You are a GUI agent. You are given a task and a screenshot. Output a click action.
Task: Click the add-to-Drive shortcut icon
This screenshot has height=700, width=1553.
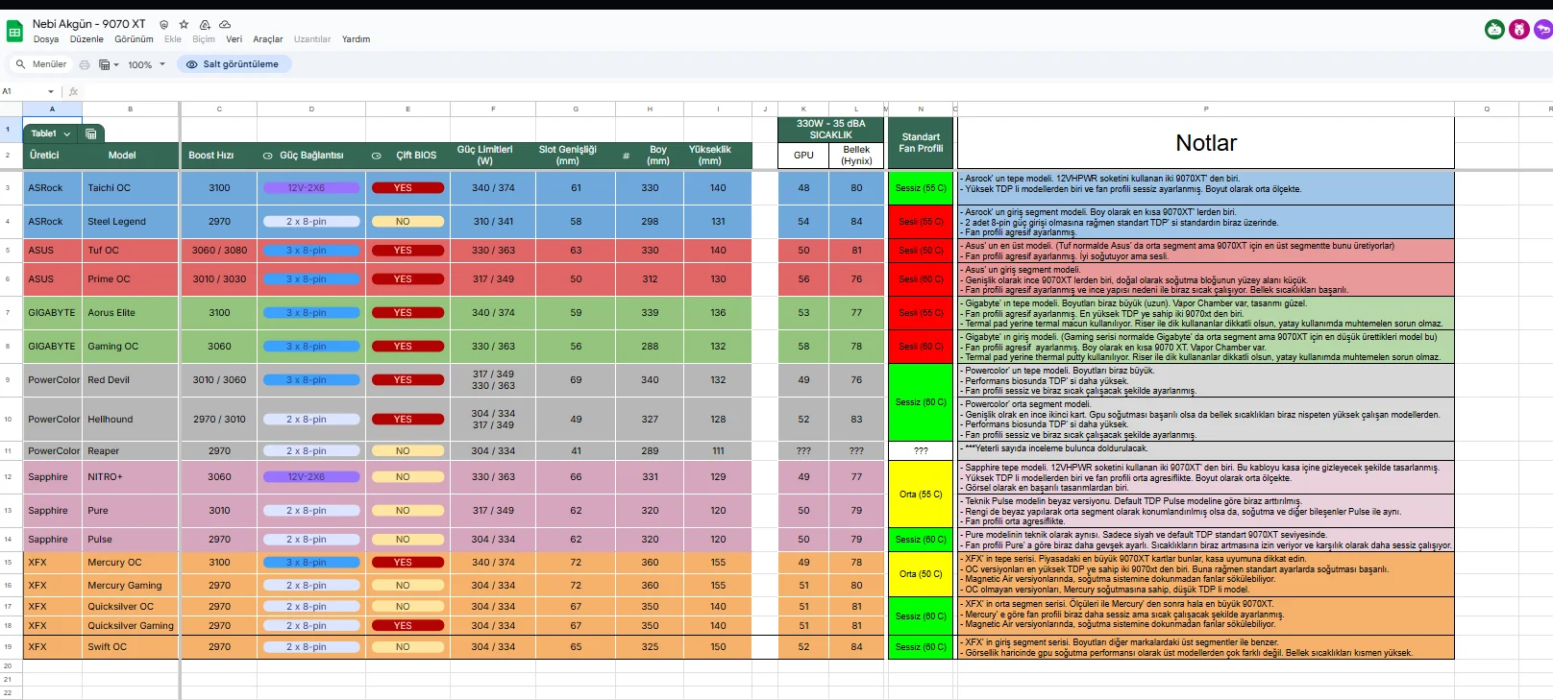point(205,25)
